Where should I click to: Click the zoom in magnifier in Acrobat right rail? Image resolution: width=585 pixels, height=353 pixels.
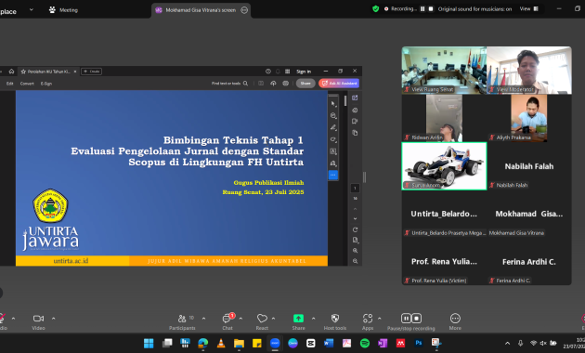click(355, 251)
